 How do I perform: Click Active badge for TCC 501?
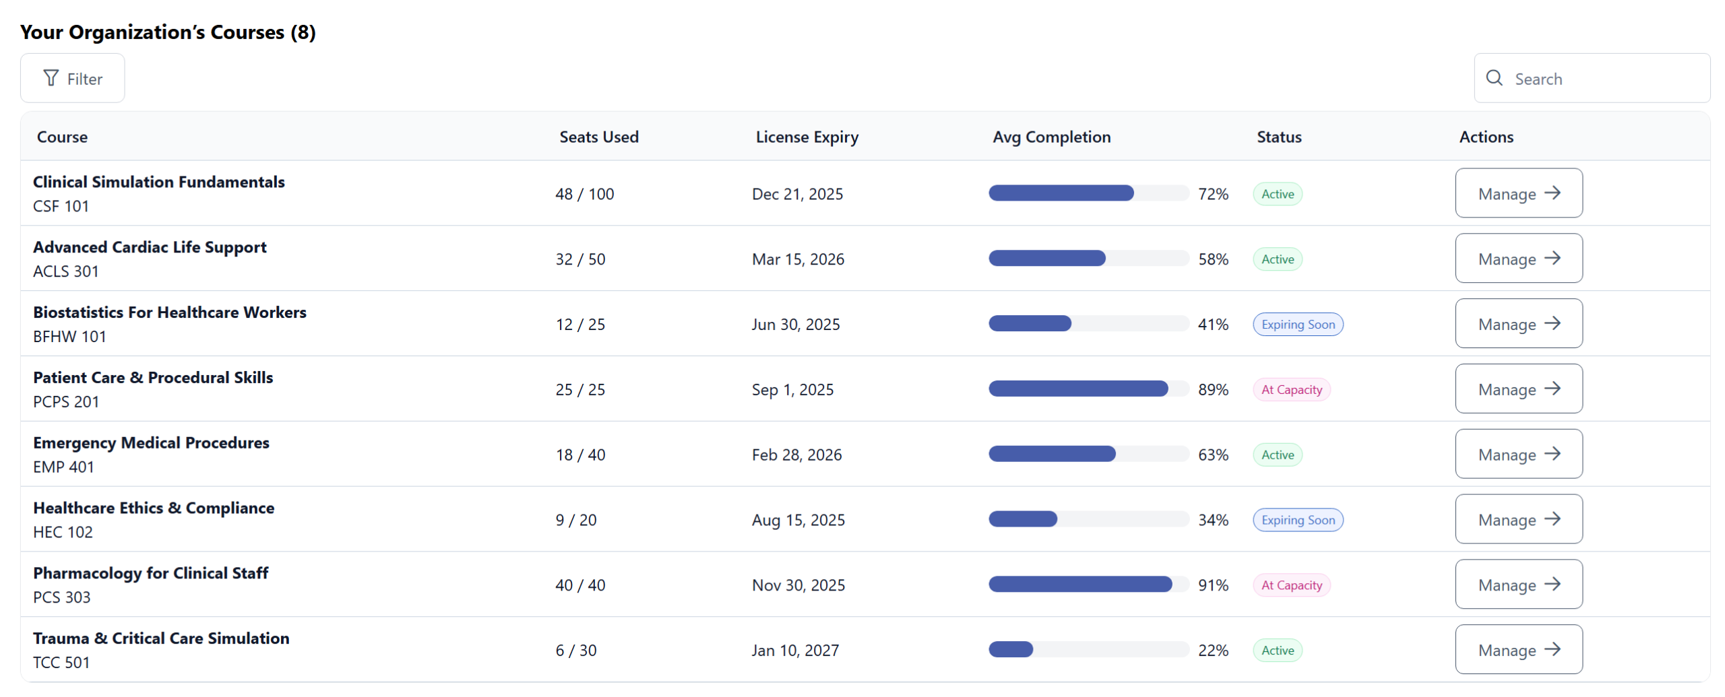click(x=1278, y=651)
